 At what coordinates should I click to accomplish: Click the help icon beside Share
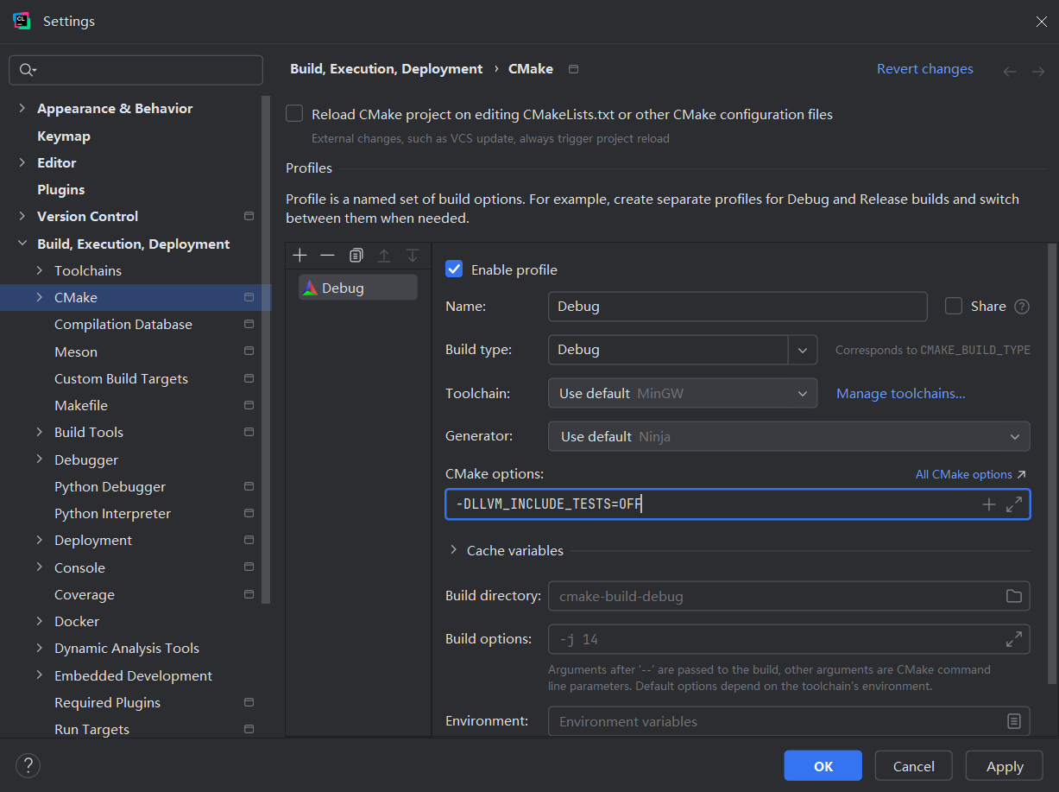coord(1022,307)
